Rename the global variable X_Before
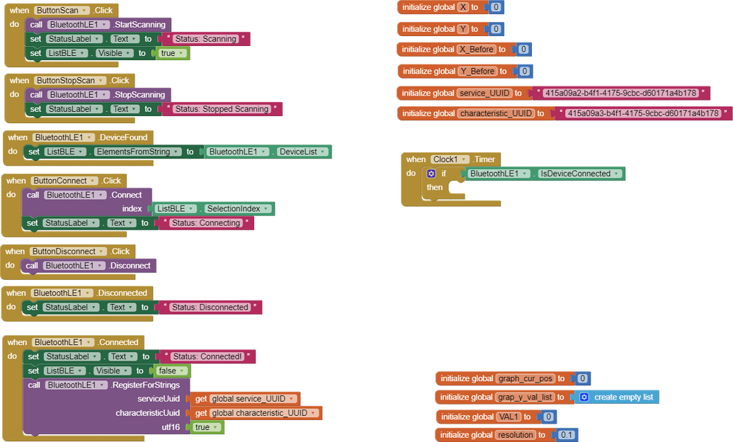Image resolution: width=733 pixels, height=442 pixels. pos(476,50)
